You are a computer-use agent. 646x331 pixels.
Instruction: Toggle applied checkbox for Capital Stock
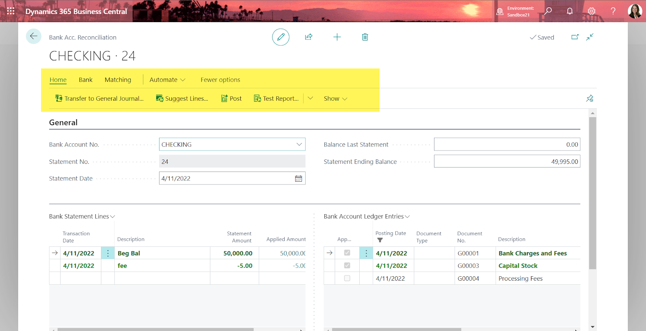[x=347, y=265]
